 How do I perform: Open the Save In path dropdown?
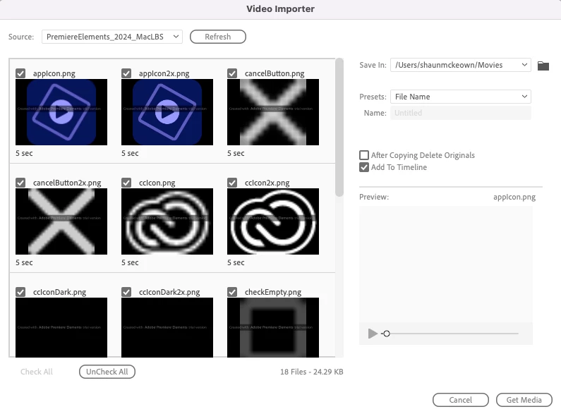click(461, 65)
